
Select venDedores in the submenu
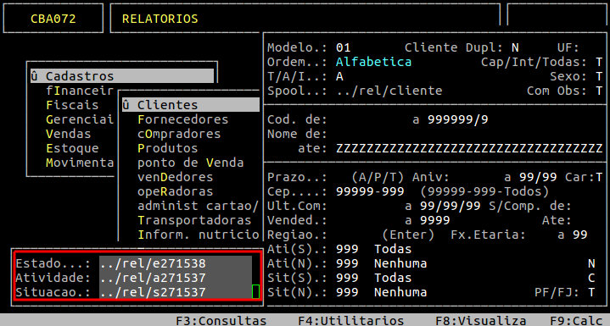click(175, 177)
